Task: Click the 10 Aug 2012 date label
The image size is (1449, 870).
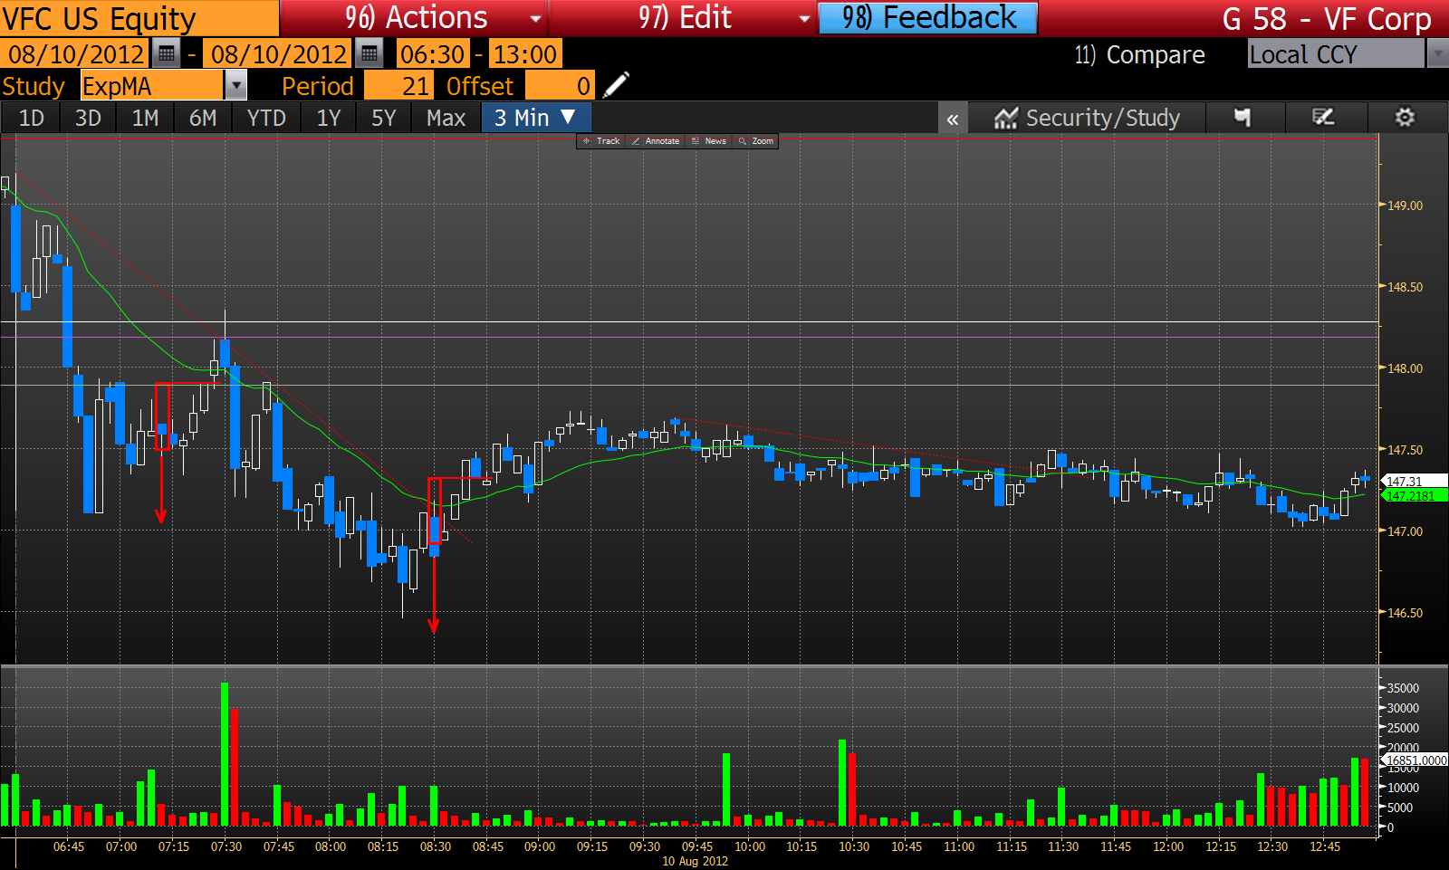Action: 696,861
